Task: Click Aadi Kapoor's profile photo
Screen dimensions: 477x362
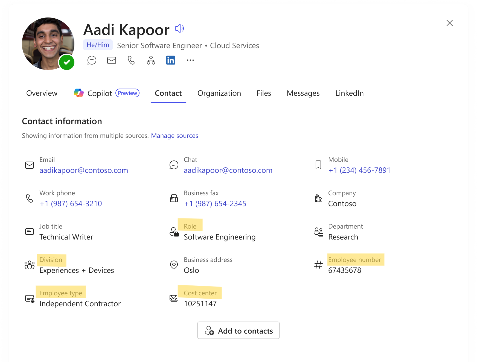Action: point(48,44)
